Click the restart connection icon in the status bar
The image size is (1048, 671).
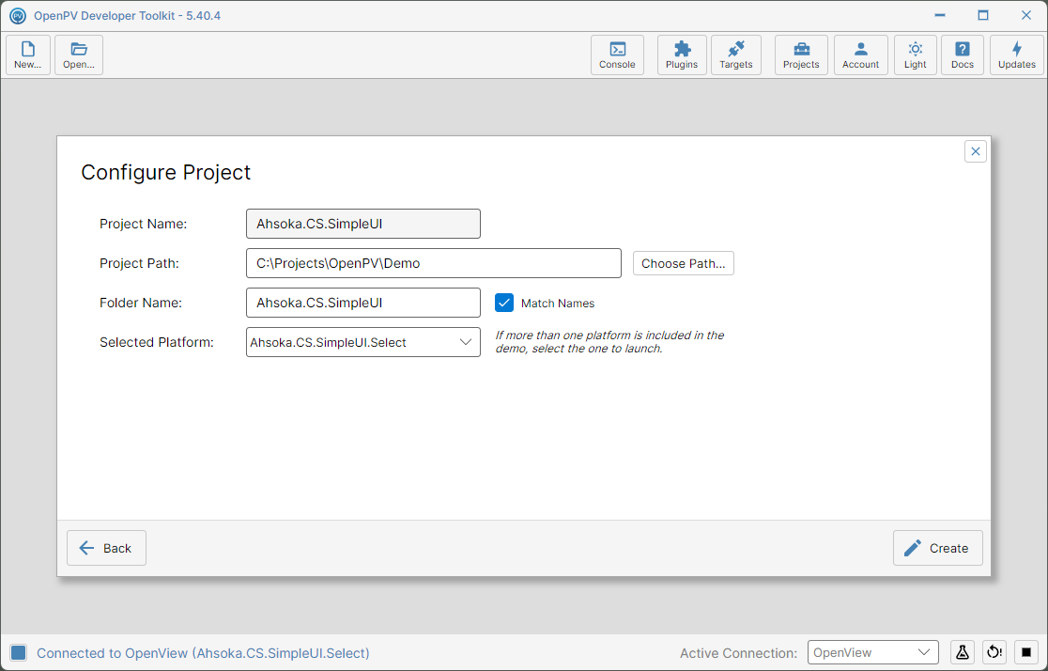pos(994,652)
